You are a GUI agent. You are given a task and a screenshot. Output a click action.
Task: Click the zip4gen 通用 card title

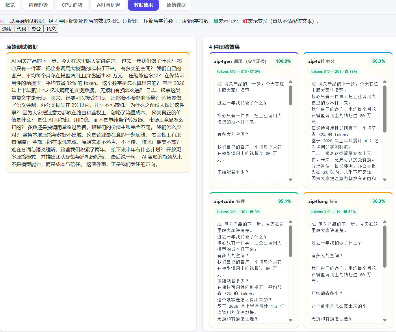point(240,61)
